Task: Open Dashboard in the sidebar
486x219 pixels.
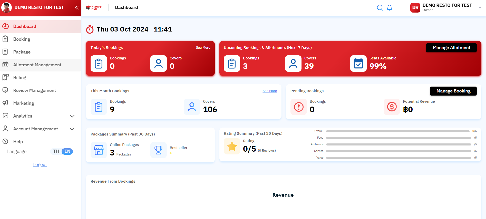Action: click(41, 26)
